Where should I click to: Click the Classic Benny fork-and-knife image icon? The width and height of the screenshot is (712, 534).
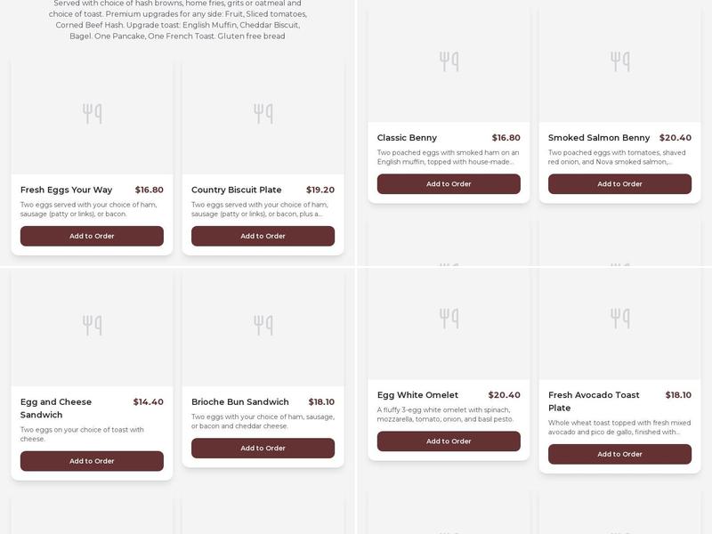coord(449,61)
